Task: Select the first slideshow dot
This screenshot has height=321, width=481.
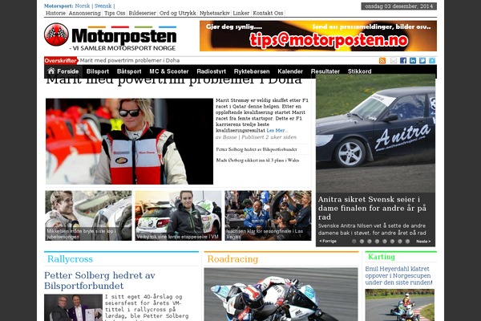Action: tap(354, 242)
